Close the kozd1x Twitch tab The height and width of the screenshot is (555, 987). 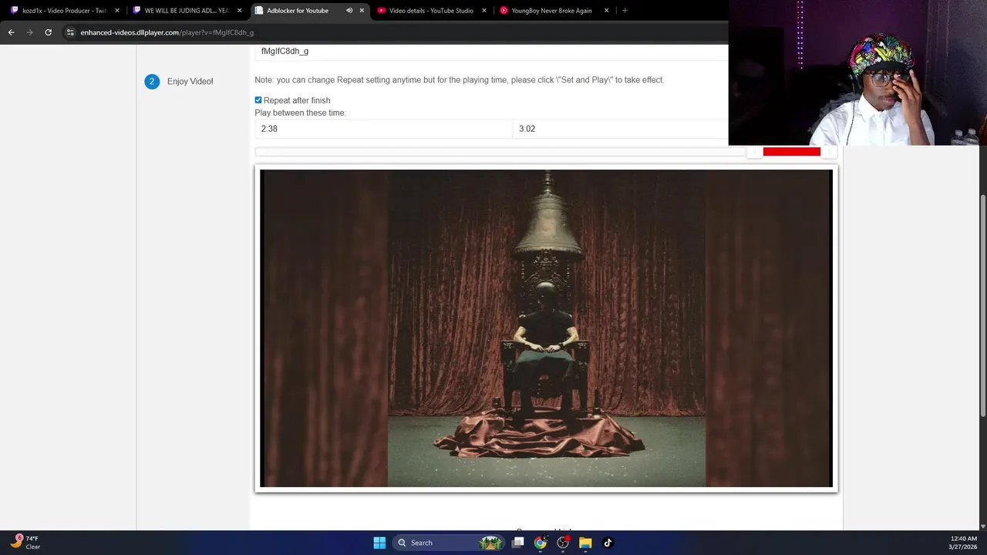117,11
